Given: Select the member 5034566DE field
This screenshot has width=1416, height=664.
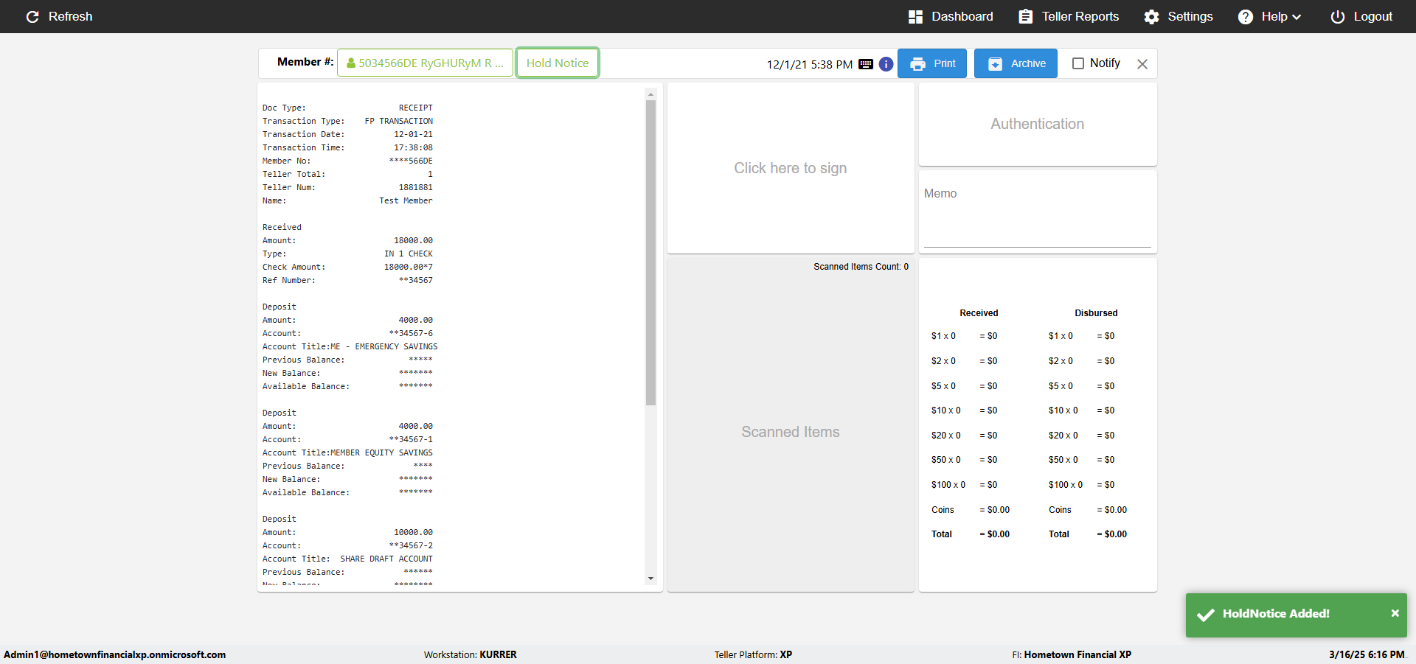Looking at the screenshot, I should [425, 63].
